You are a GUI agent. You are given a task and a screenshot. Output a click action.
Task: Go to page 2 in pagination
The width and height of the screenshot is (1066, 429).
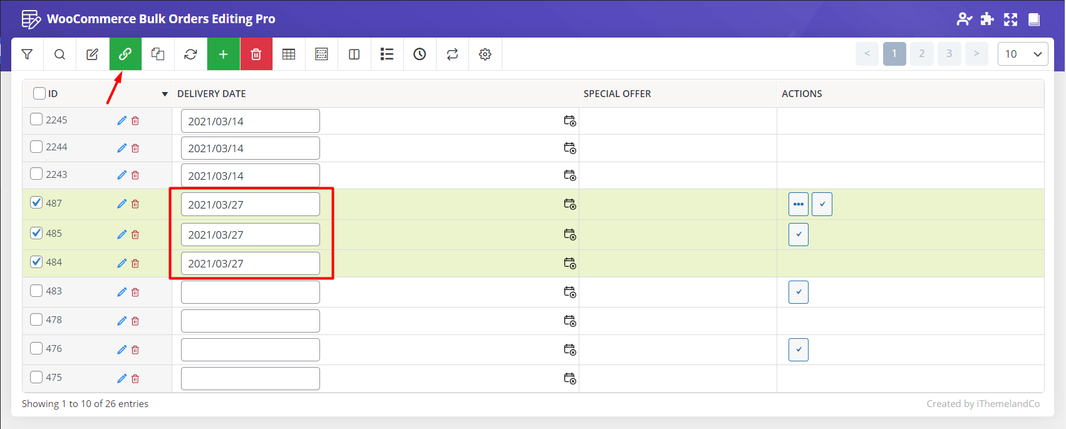(921, 54)
